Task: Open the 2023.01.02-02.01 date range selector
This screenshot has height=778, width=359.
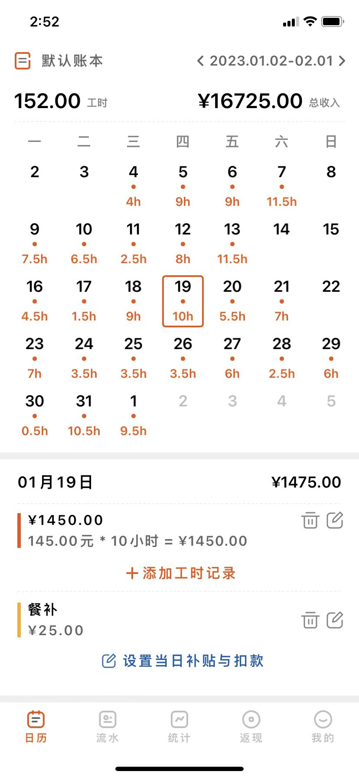Action: click(271, 61)
